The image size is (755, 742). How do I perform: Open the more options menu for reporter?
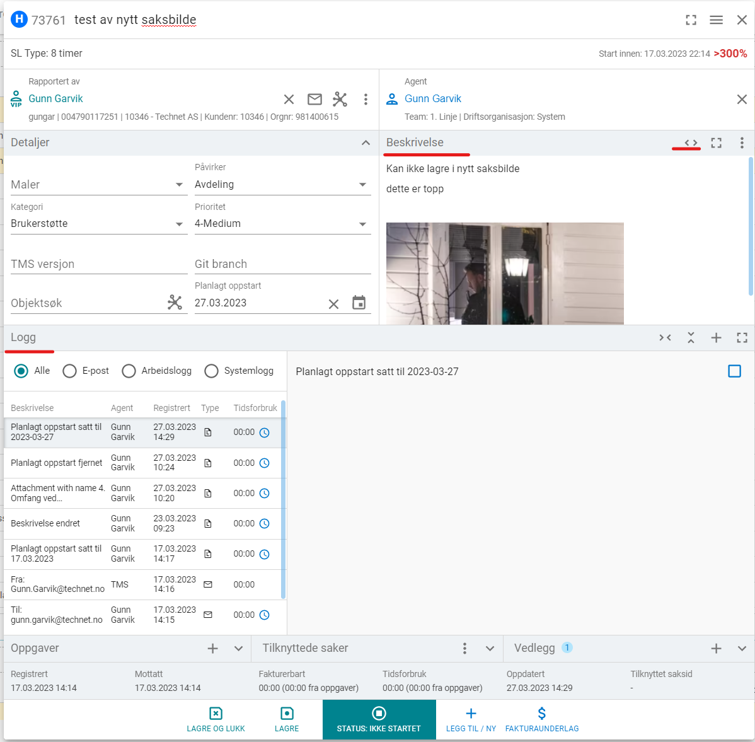[x=366, y=99]
